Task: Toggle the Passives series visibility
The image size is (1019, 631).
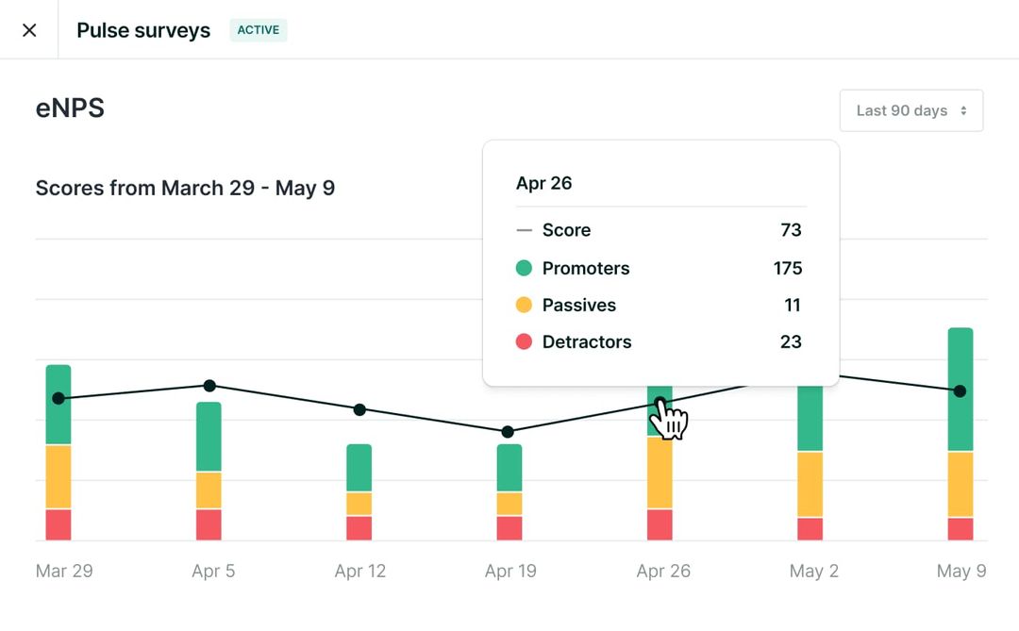Action: [x=579, y=305]
